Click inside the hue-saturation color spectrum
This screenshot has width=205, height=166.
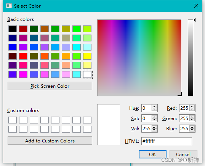(x=139, y=58)
